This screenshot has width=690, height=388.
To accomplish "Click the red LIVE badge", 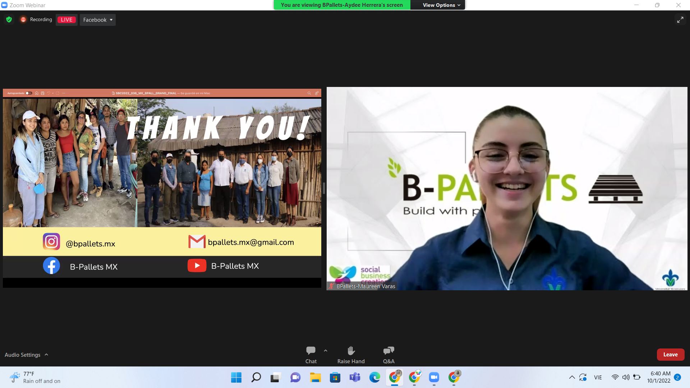I will pyautogui.click(x=66, y=20).
